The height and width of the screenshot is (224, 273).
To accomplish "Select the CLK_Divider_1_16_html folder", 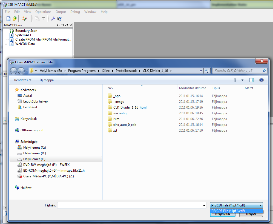I will (130, 107).
